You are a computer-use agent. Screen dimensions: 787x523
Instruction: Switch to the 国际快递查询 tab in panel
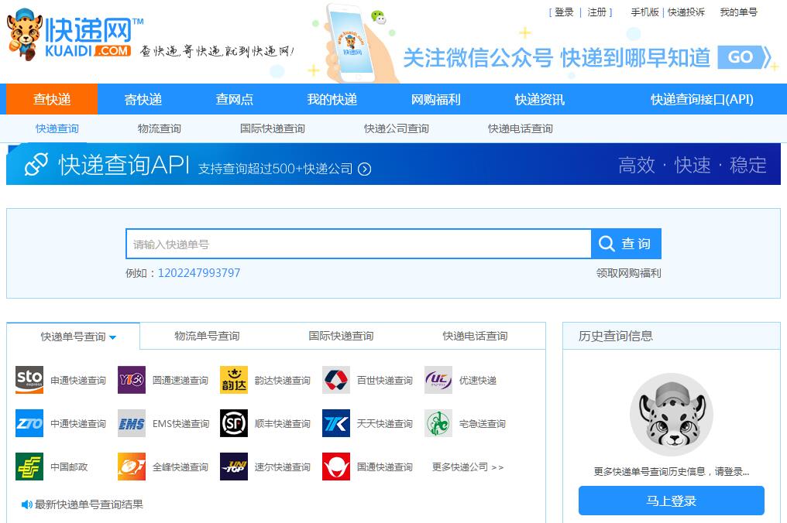[x=341, y=336]
